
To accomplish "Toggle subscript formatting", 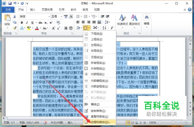I will point(46,23).
